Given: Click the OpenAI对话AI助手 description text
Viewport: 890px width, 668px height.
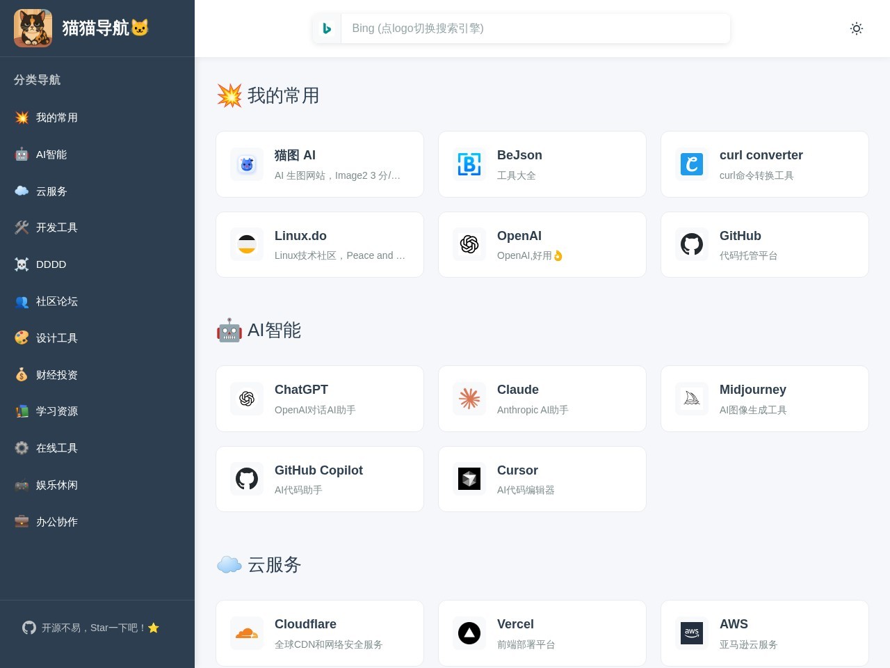Looking at the screenshot, I should click(x=315, y=410).
